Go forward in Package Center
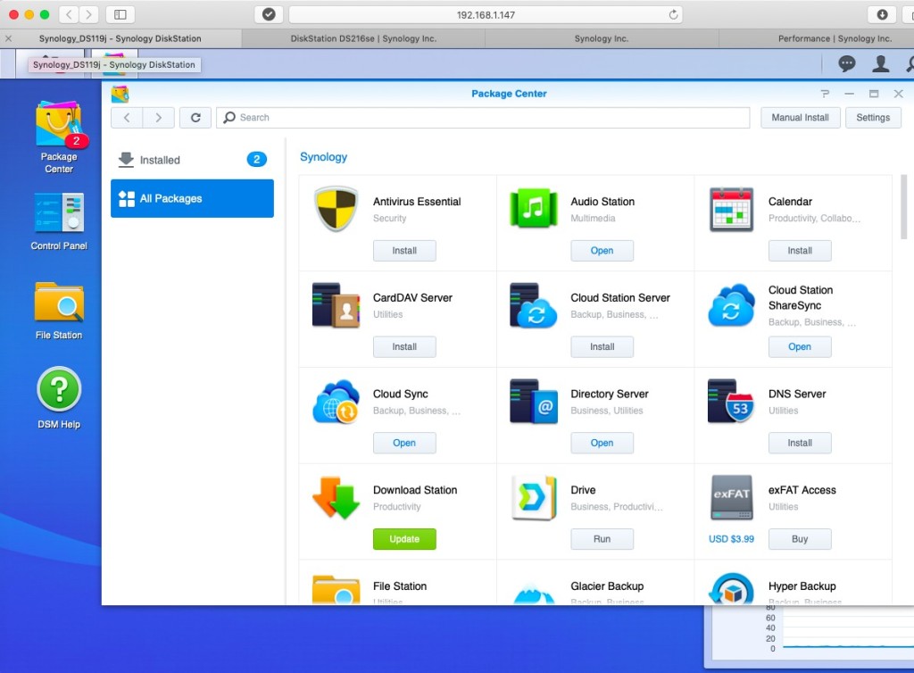This screenshot has width=914, height=673. tap(159, 117)
